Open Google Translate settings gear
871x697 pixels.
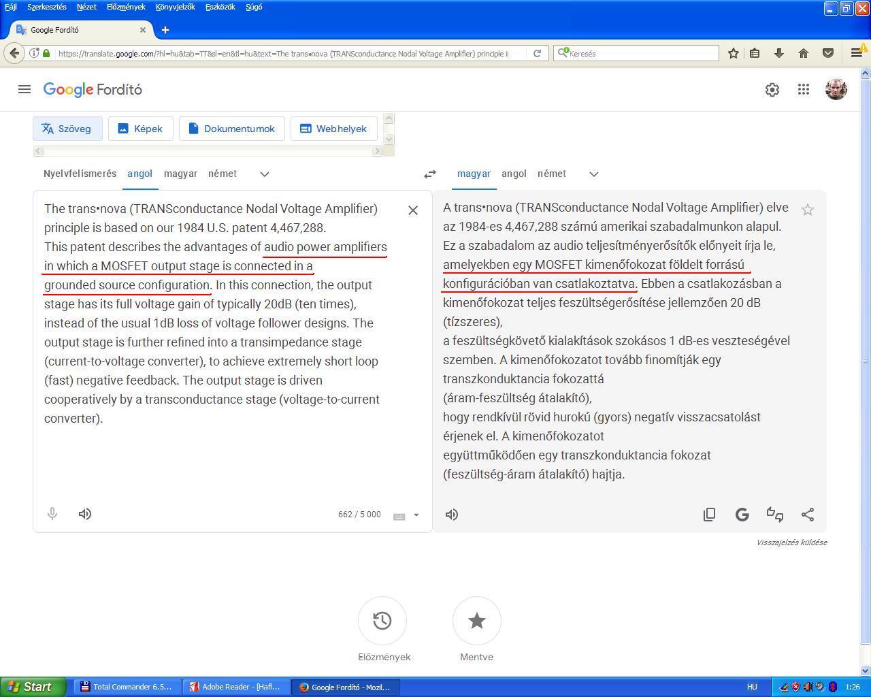point(772,89)
